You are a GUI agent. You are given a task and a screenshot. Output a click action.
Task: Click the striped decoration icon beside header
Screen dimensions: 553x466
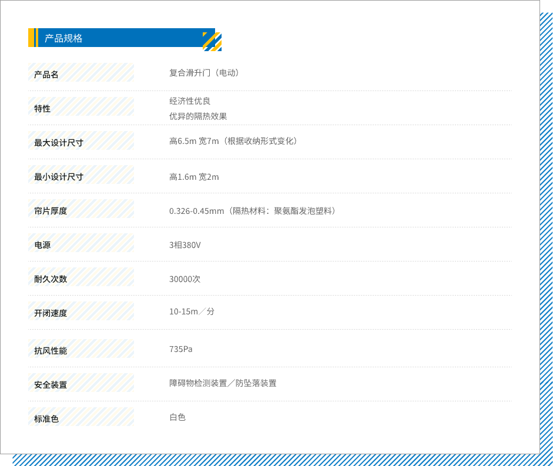(x=212, y=42)
